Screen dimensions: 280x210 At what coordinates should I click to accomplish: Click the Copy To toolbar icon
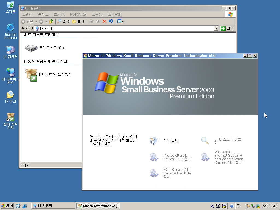(98, 21)
